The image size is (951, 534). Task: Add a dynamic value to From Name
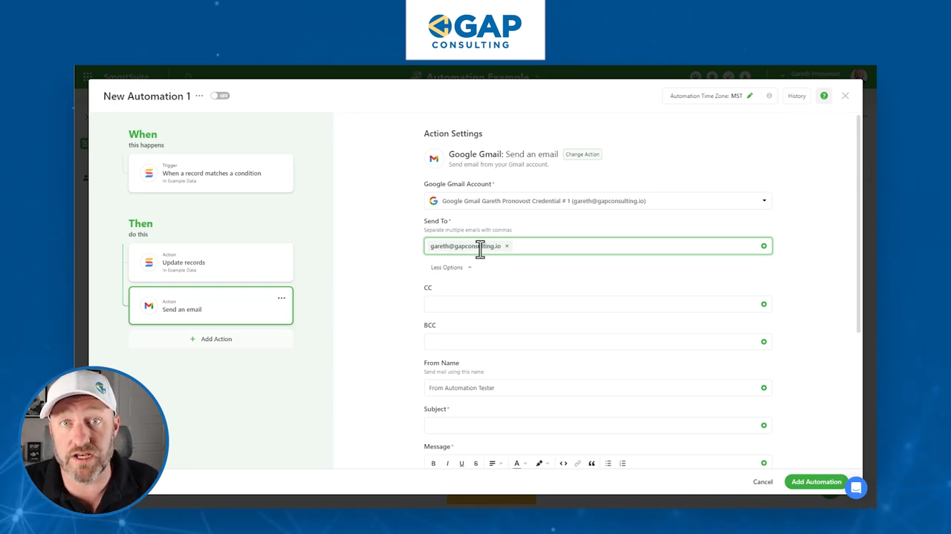[764, 388]
